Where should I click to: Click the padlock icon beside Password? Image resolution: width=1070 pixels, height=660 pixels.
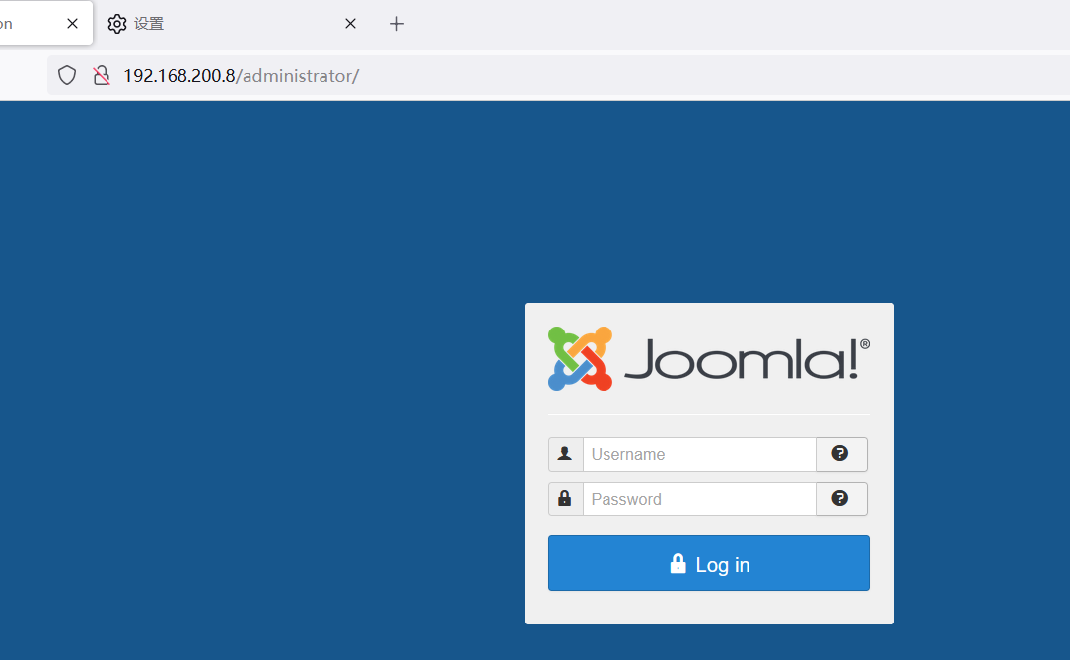click(565, 499)
